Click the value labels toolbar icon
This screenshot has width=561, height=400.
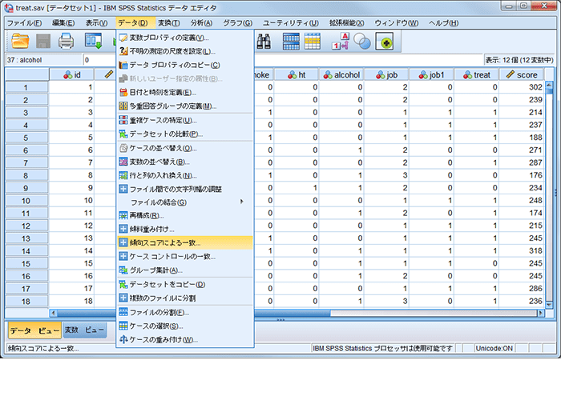pos(341,41)
